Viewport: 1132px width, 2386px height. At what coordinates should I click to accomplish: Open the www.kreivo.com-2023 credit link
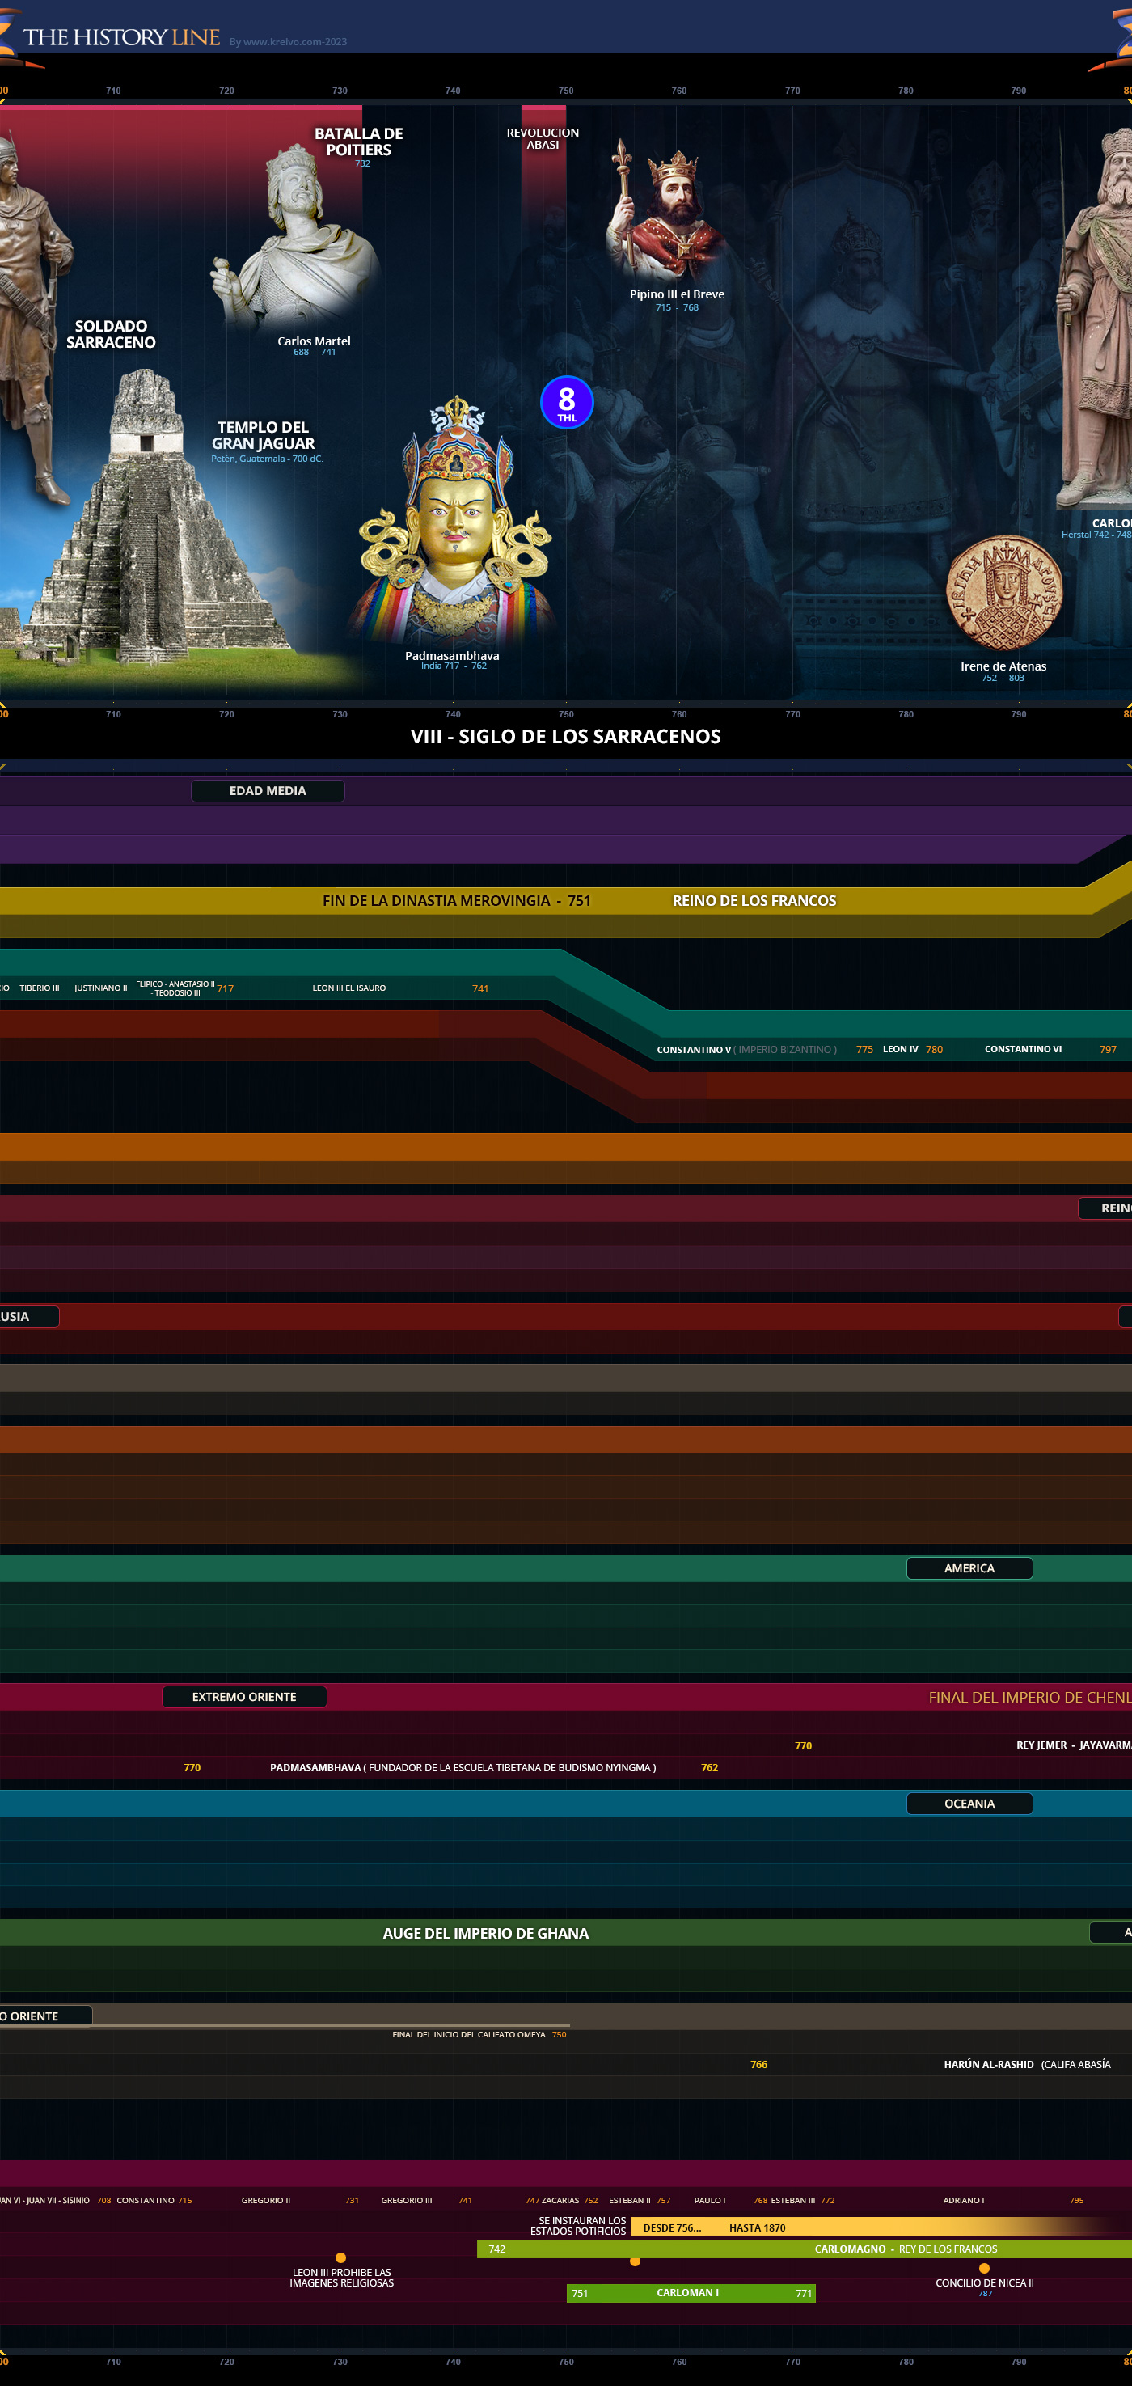288,42
